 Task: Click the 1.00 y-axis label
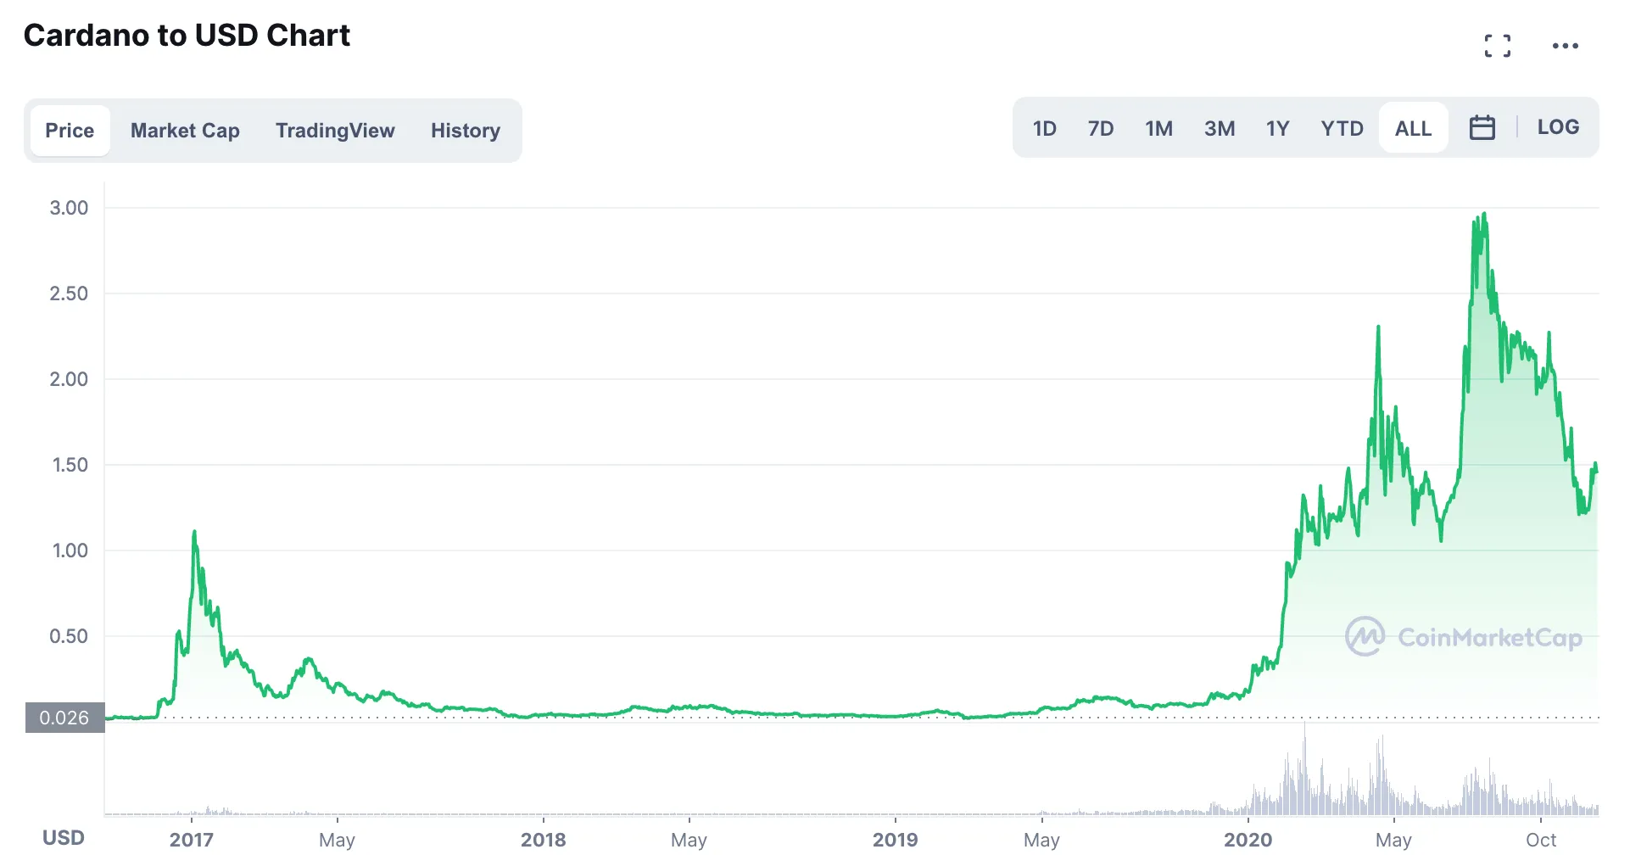70,550
